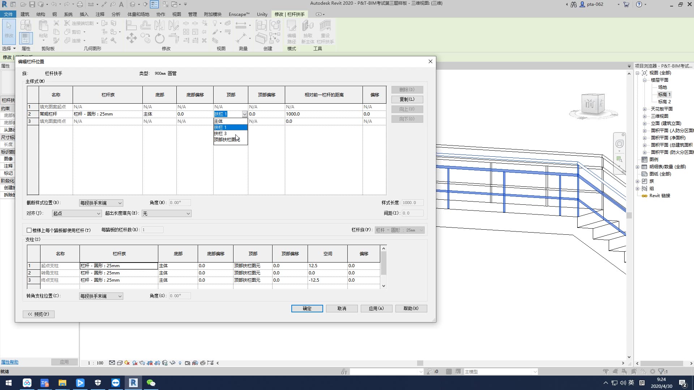The height and width of the screenshot is (390, 694).
Task: Open WeChat from the Windows taskbar
Action: 151,383
